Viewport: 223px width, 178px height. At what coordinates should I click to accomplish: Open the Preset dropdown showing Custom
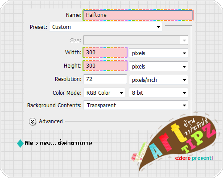coord(106,27)
